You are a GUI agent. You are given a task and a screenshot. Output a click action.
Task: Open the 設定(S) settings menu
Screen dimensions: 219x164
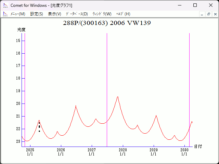click(x=37, y=14)
